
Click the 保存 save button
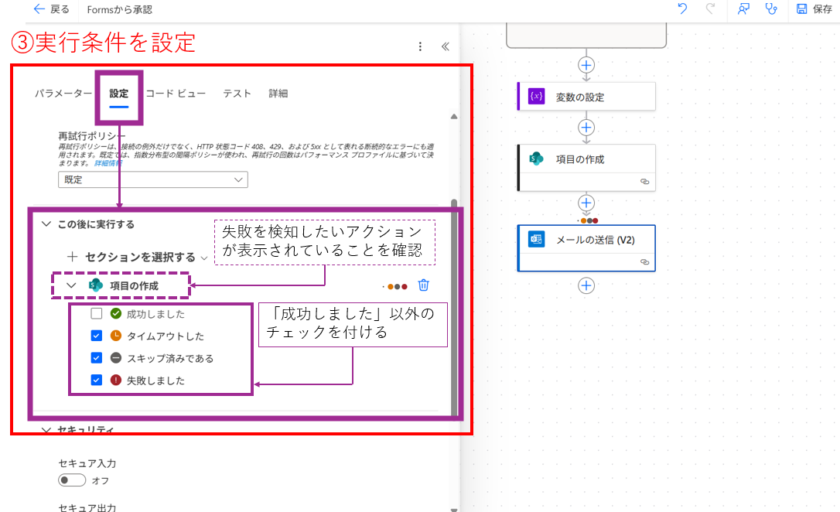click(x=813, y=11)
